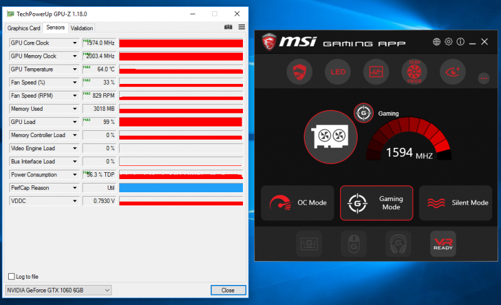Viewport: 501px width, 305px height.
Task: Select Gaming Mode button
Action: coord(376,203)
